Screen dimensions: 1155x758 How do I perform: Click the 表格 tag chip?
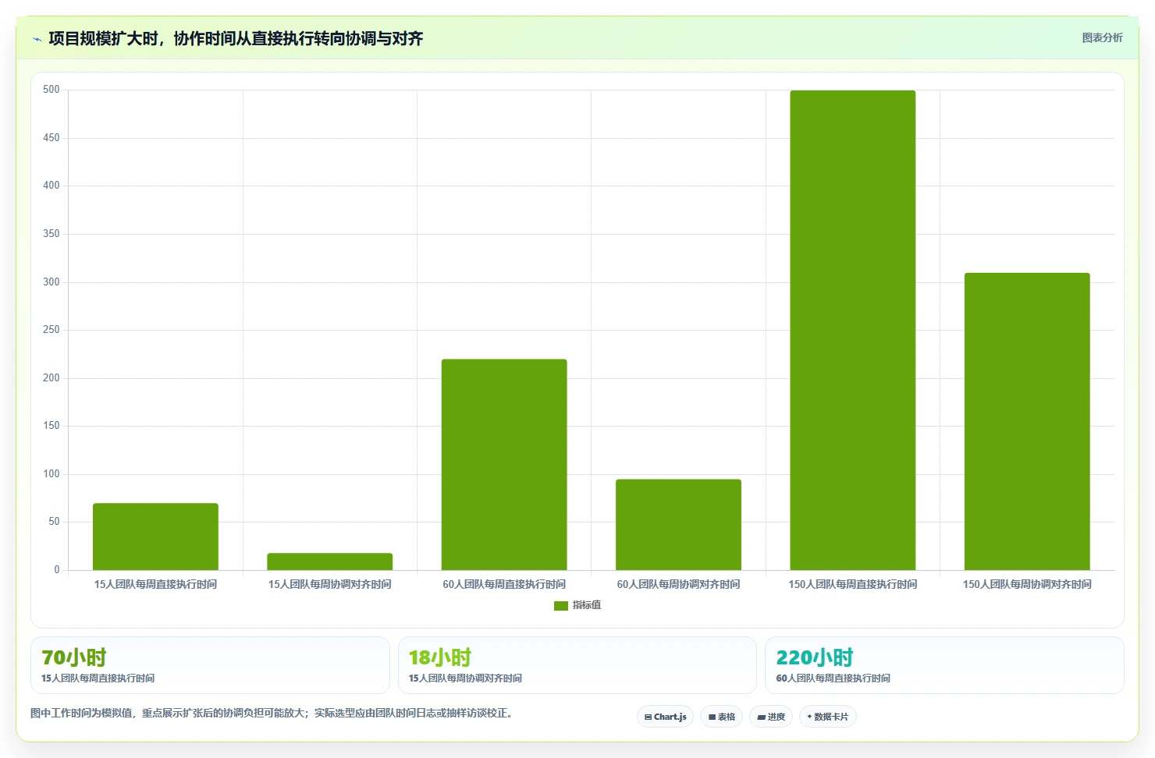click(721, 717)
